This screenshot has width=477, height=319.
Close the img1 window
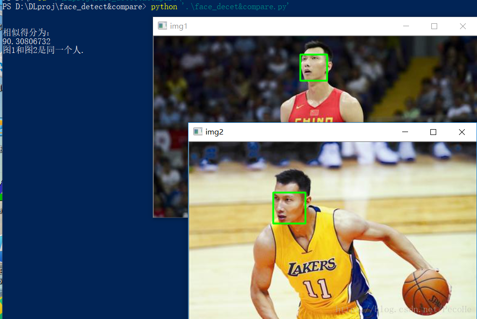click(x=463, y=26)
